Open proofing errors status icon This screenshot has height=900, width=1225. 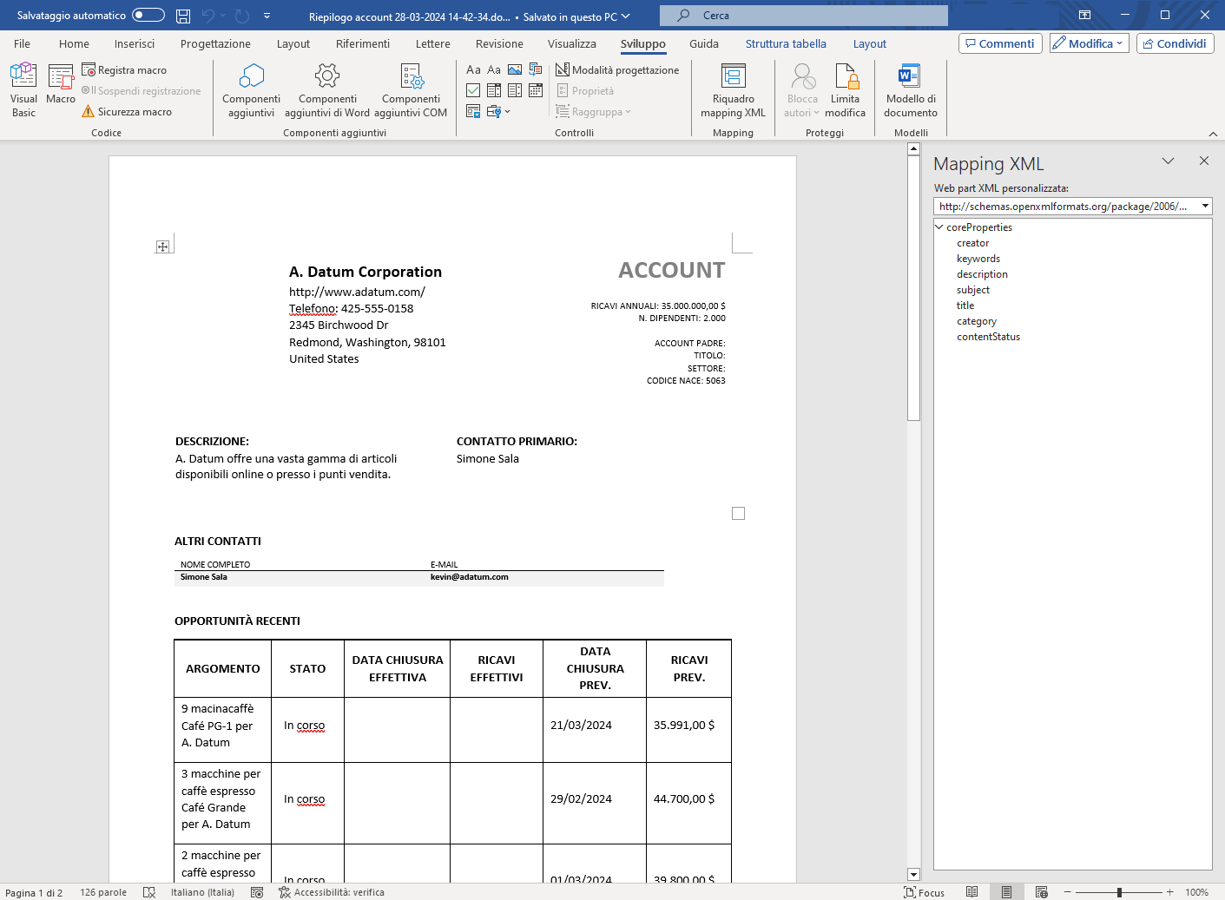(x=149, y=892)
